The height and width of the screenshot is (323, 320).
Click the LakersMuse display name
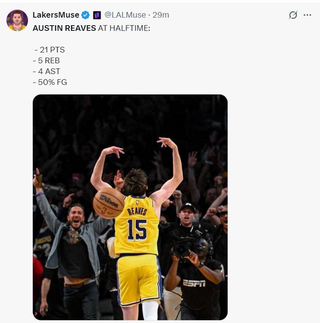56,15
